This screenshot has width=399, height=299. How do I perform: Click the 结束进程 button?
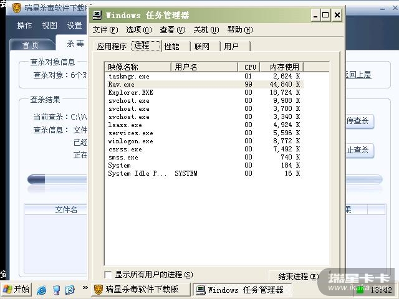tap(298, 277)
